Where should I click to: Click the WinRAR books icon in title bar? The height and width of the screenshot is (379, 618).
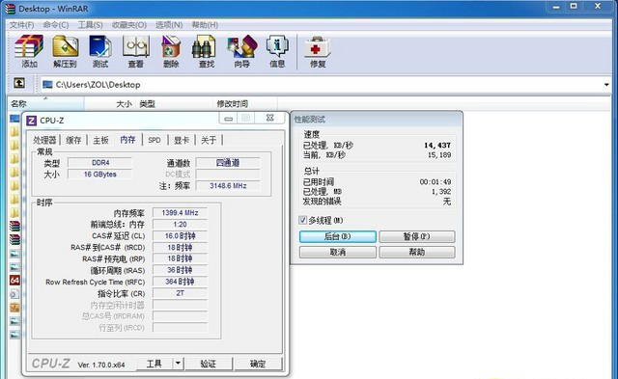[11, 9]
